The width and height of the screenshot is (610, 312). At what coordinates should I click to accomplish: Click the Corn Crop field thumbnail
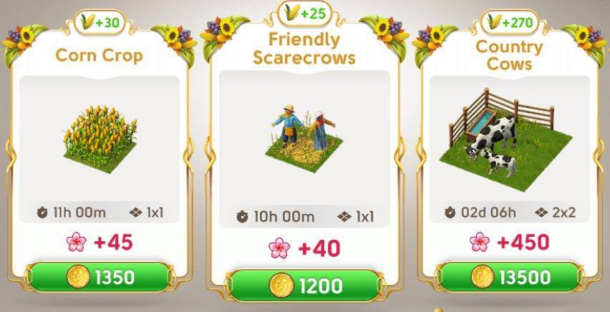pyautogui.click(x=100, y=140)
